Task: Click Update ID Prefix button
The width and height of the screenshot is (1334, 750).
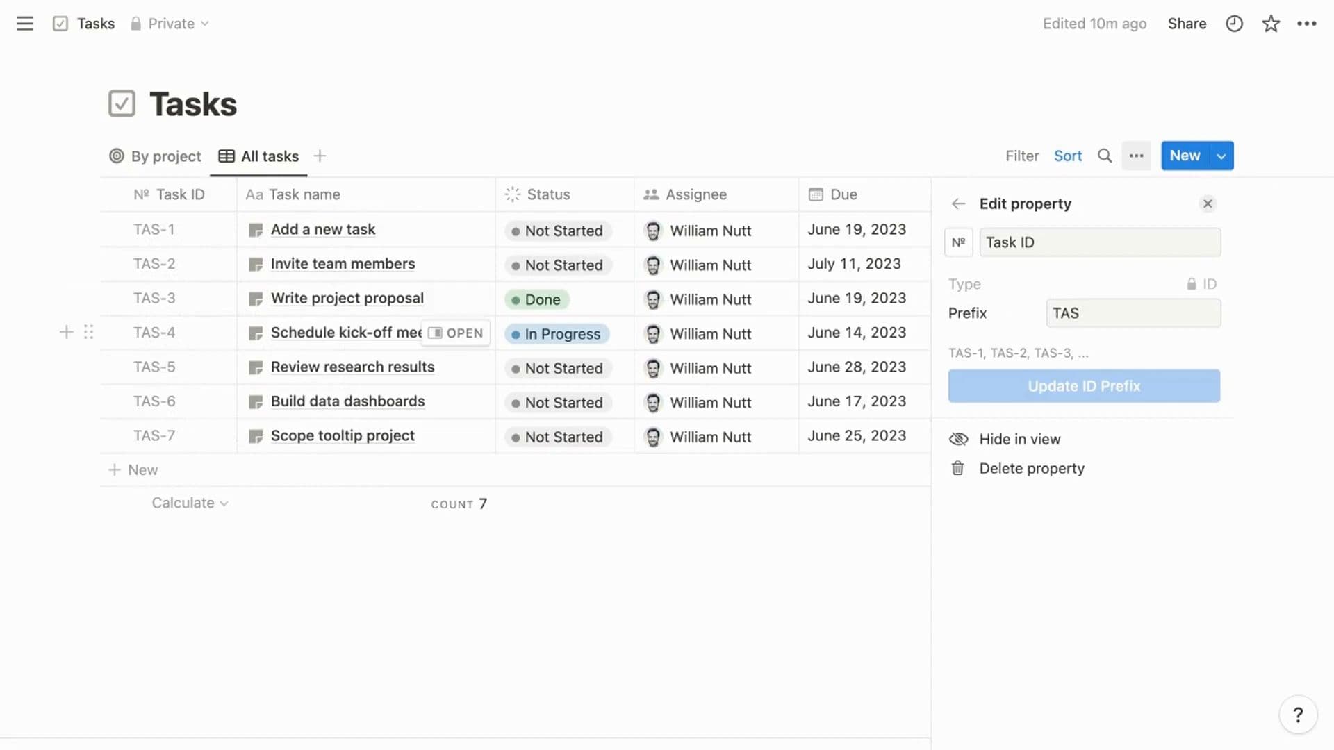Action: pyautogui.click(x=1084, y=386)
